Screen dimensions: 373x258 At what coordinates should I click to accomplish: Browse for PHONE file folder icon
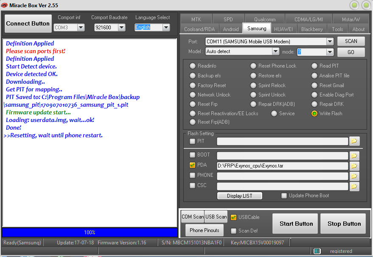[354, 176]
